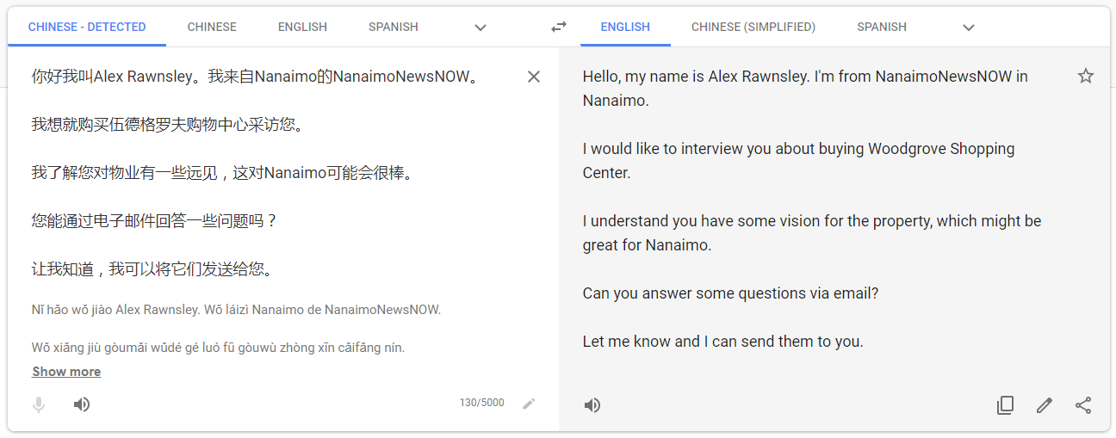Choose Spanish as source language

pos(394,27)
